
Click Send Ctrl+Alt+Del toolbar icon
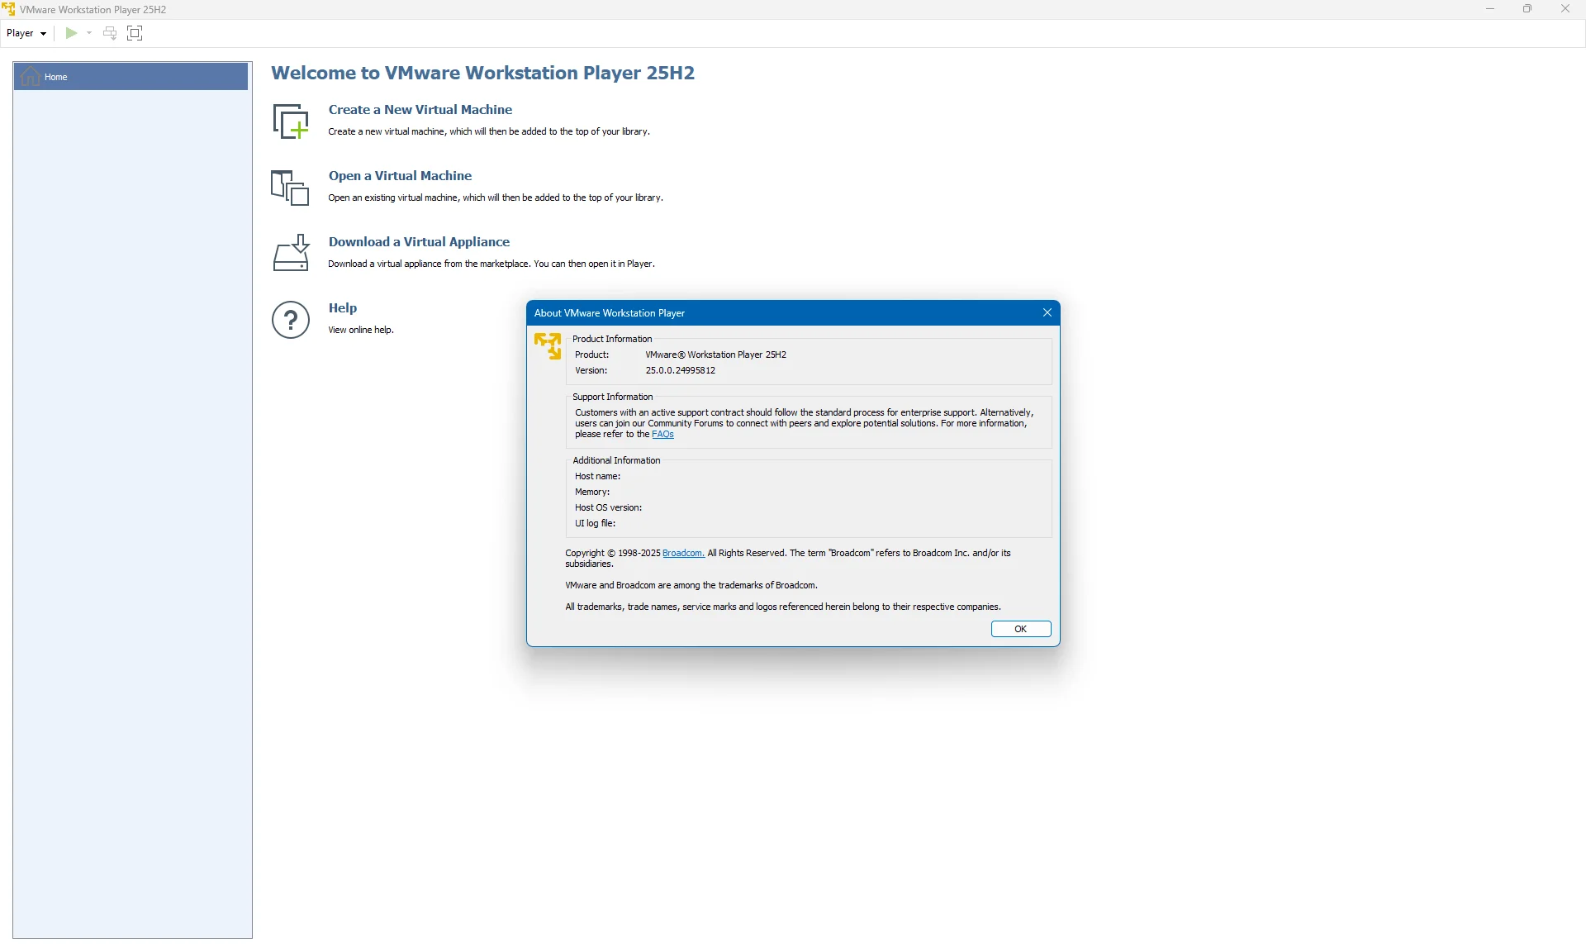pos(110,33)
